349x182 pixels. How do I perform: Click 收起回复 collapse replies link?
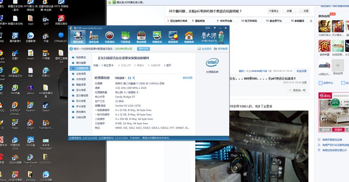(302, 71)
